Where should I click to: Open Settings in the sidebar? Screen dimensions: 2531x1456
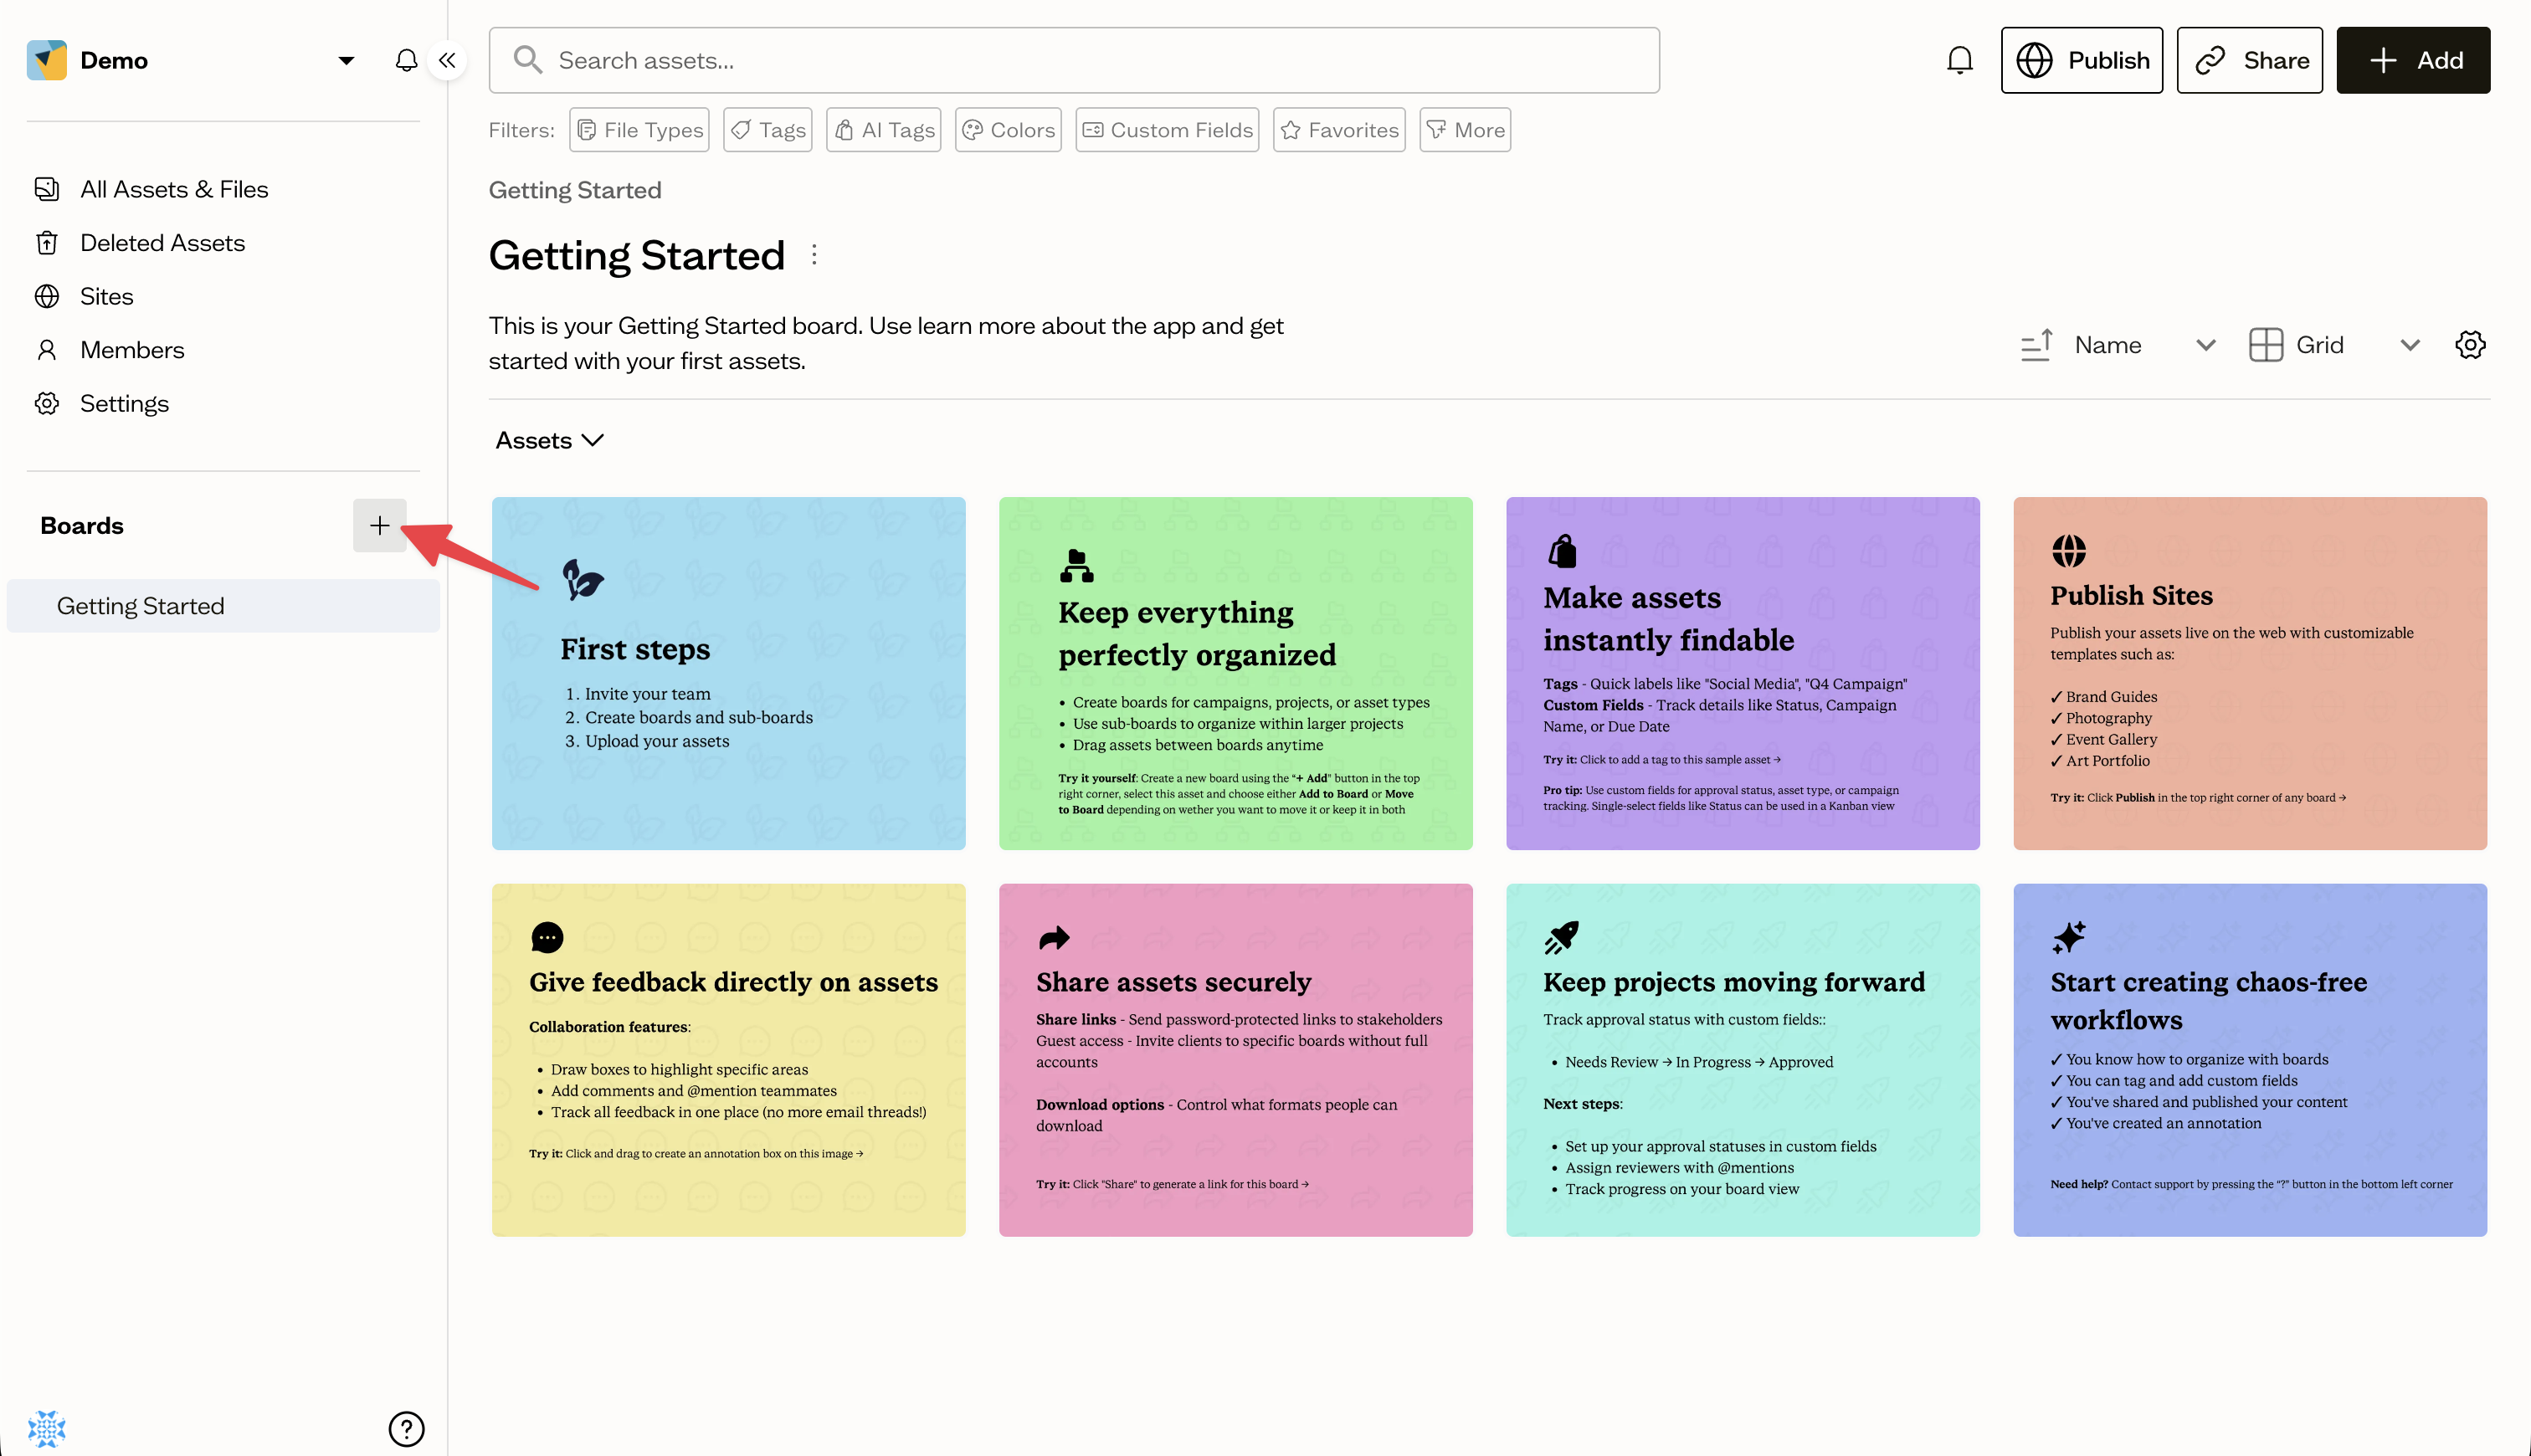tap(124, 403)
